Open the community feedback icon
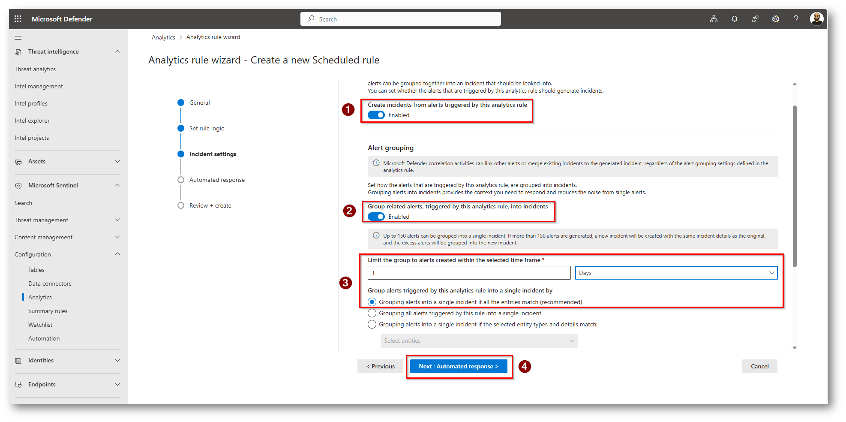846x422 pixels. coord(755,19)
